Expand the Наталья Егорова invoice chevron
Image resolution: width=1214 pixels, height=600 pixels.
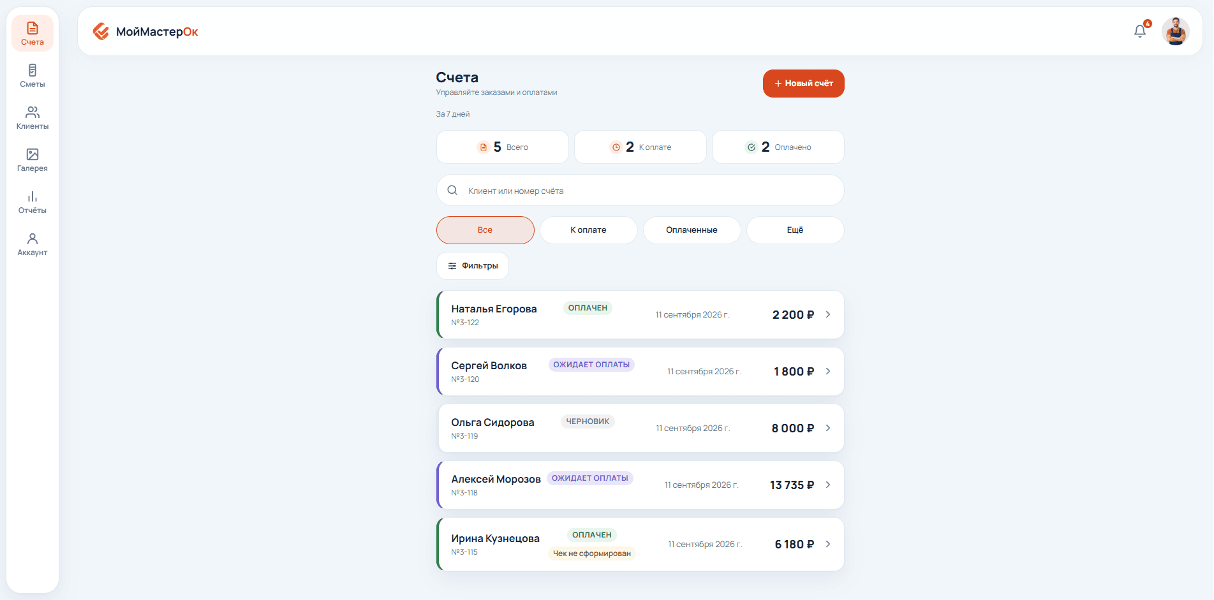coord(828,314)
